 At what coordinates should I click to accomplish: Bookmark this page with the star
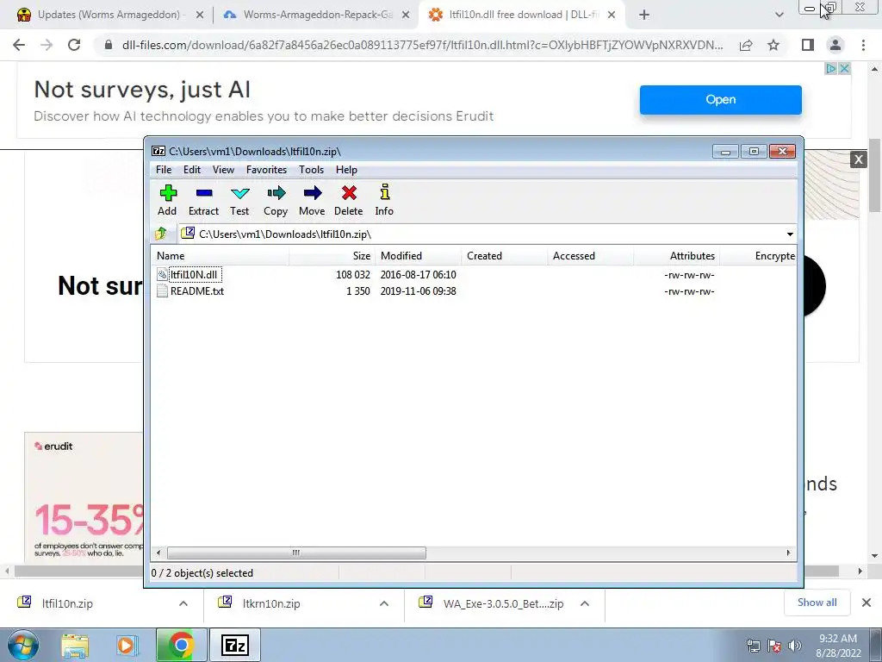pyautogui.click(x=773, y=45)
